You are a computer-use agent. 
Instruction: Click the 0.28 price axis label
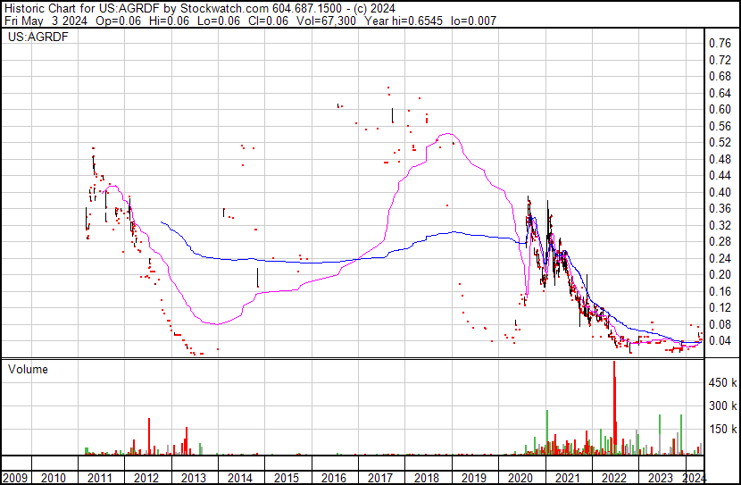[x=720, y=242]
